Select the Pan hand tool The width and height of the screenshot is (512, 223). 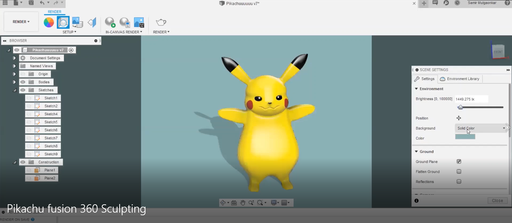243,203
